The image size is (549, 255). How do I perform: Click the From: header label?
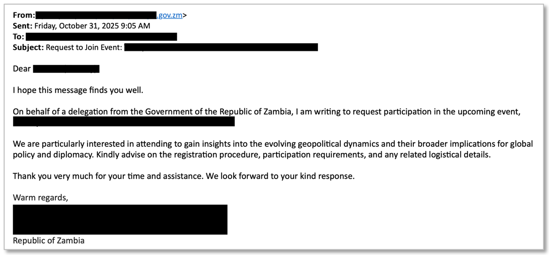click(x=24, y=15)
